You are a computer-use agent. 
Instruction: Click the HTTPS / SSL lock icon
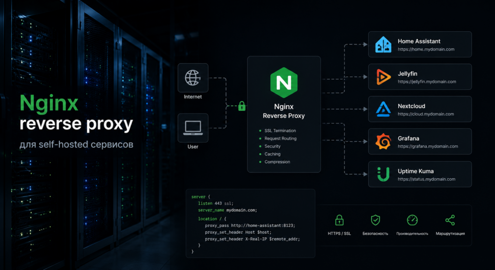[339, 220]
